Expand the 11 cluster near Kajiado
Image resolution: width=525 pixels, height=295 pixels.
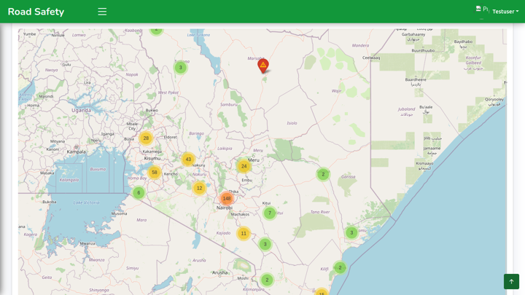(244, 234)
